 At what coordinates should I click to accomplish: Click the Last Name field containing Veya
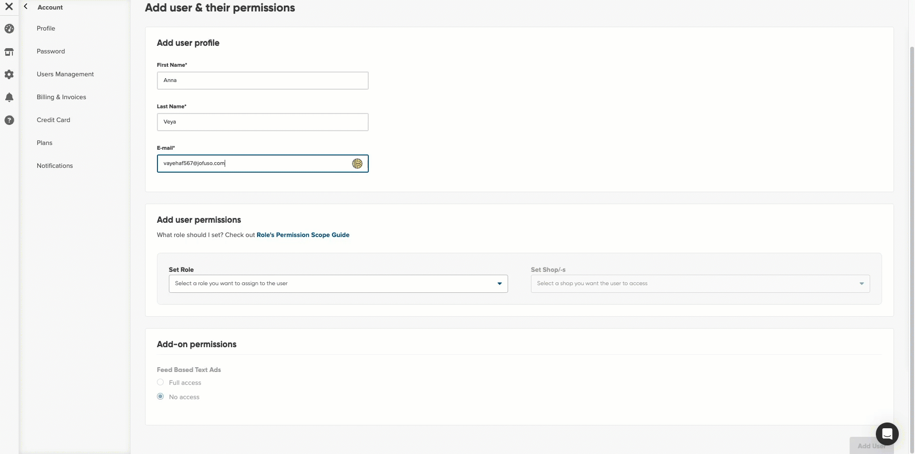pyautogui.click(x=262, y=122)
